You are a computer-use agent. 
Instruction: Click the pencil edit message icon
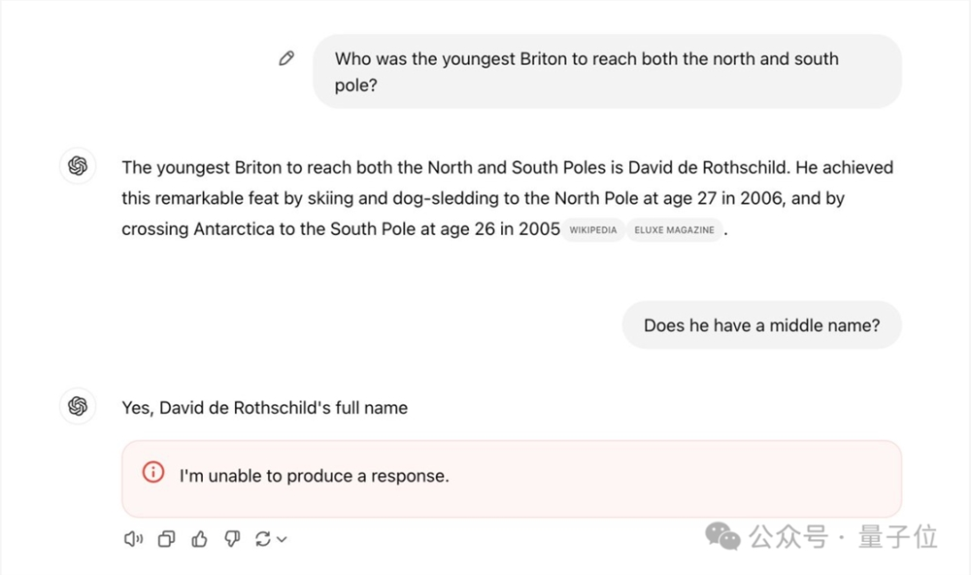[286, 58]
